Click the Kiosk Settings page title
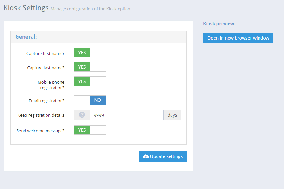Image resolution: width=284 pixels, height=189 pixels. pyautogui.click(x=26, y=8)
